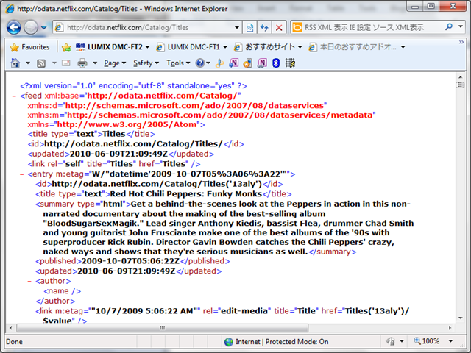
Task: Expand LUMIX DMC-FT1 dropdown arrow
Action: tap(225, 47)
